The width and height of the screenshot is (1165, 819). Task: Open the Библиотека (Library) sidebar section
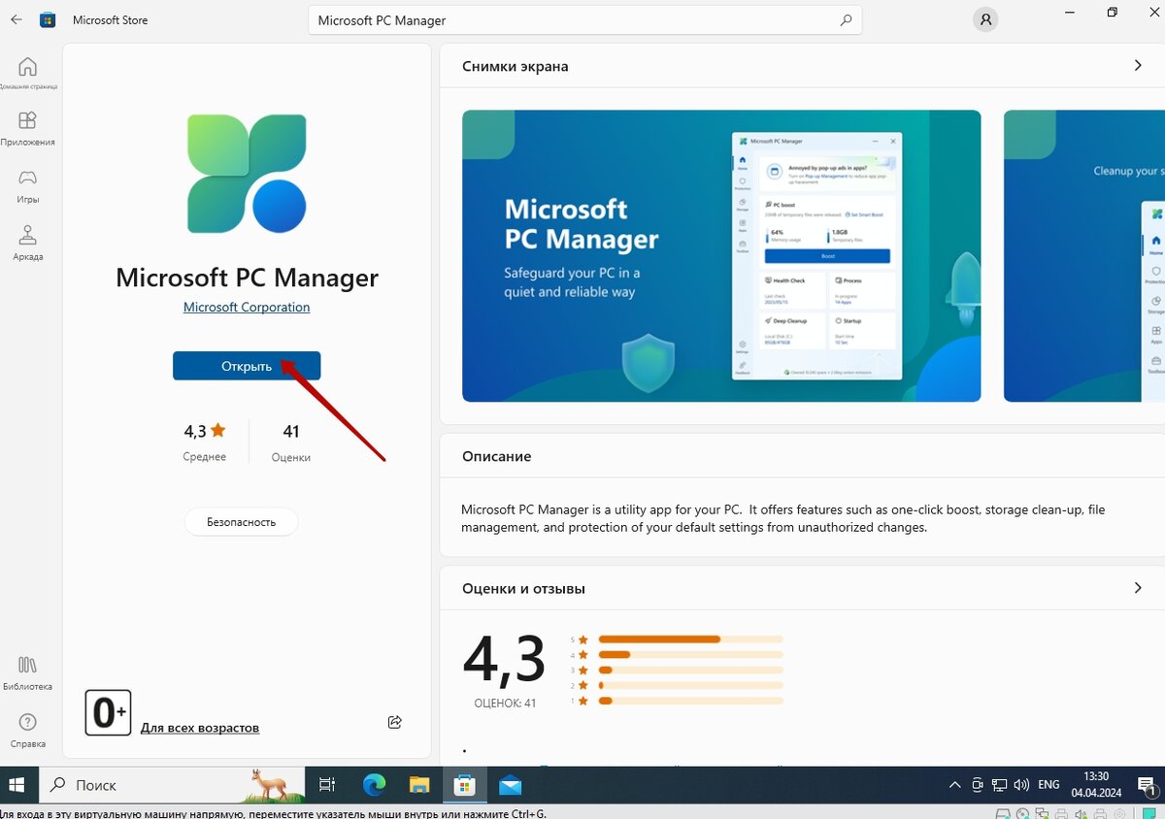(x=27, y=672)
